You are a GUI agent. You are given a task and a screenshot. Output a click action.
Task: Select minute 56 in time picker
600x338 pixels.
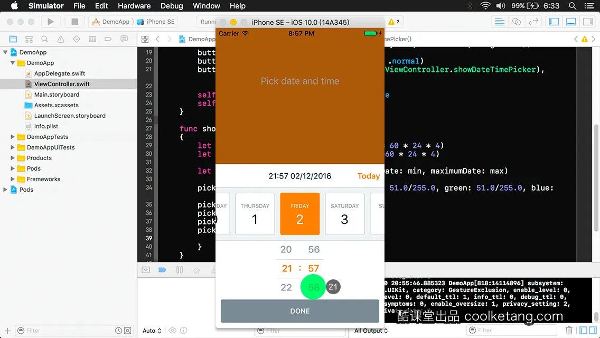click(x=314, y=250)
